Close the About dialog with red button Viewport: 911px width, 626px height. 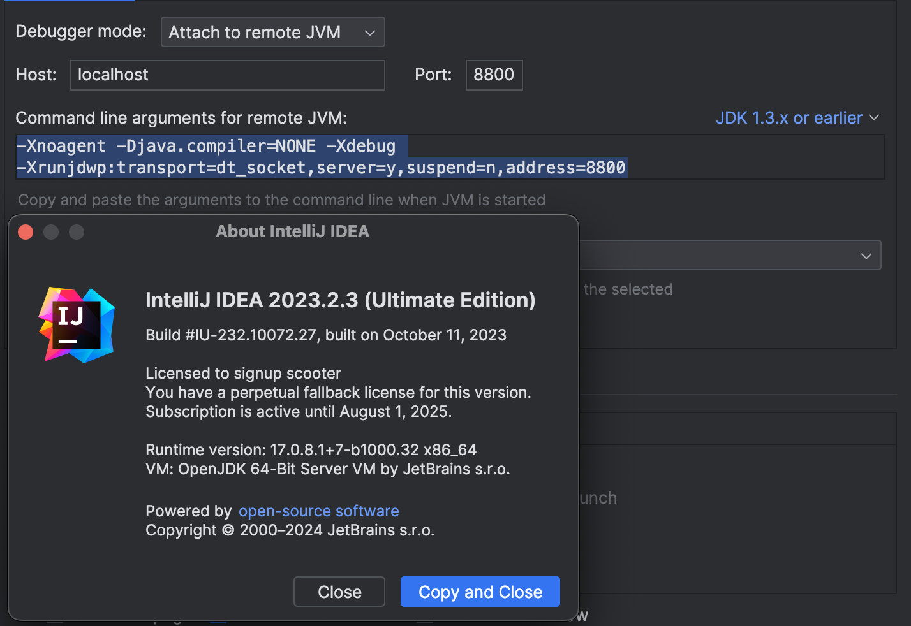(26, 232)
